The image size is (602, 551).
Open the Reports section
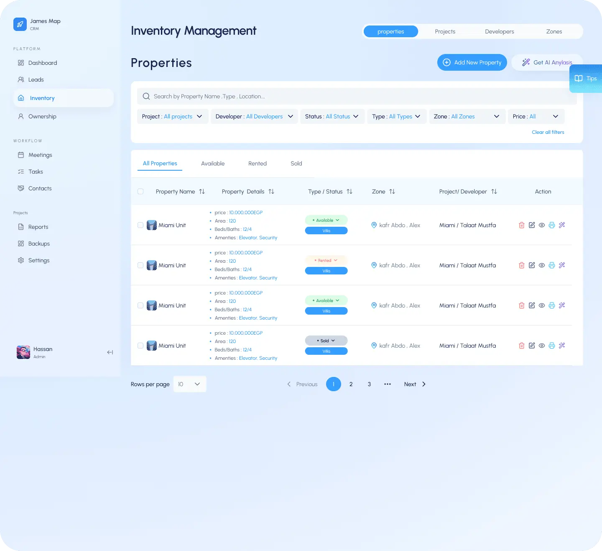pos(38,227)
